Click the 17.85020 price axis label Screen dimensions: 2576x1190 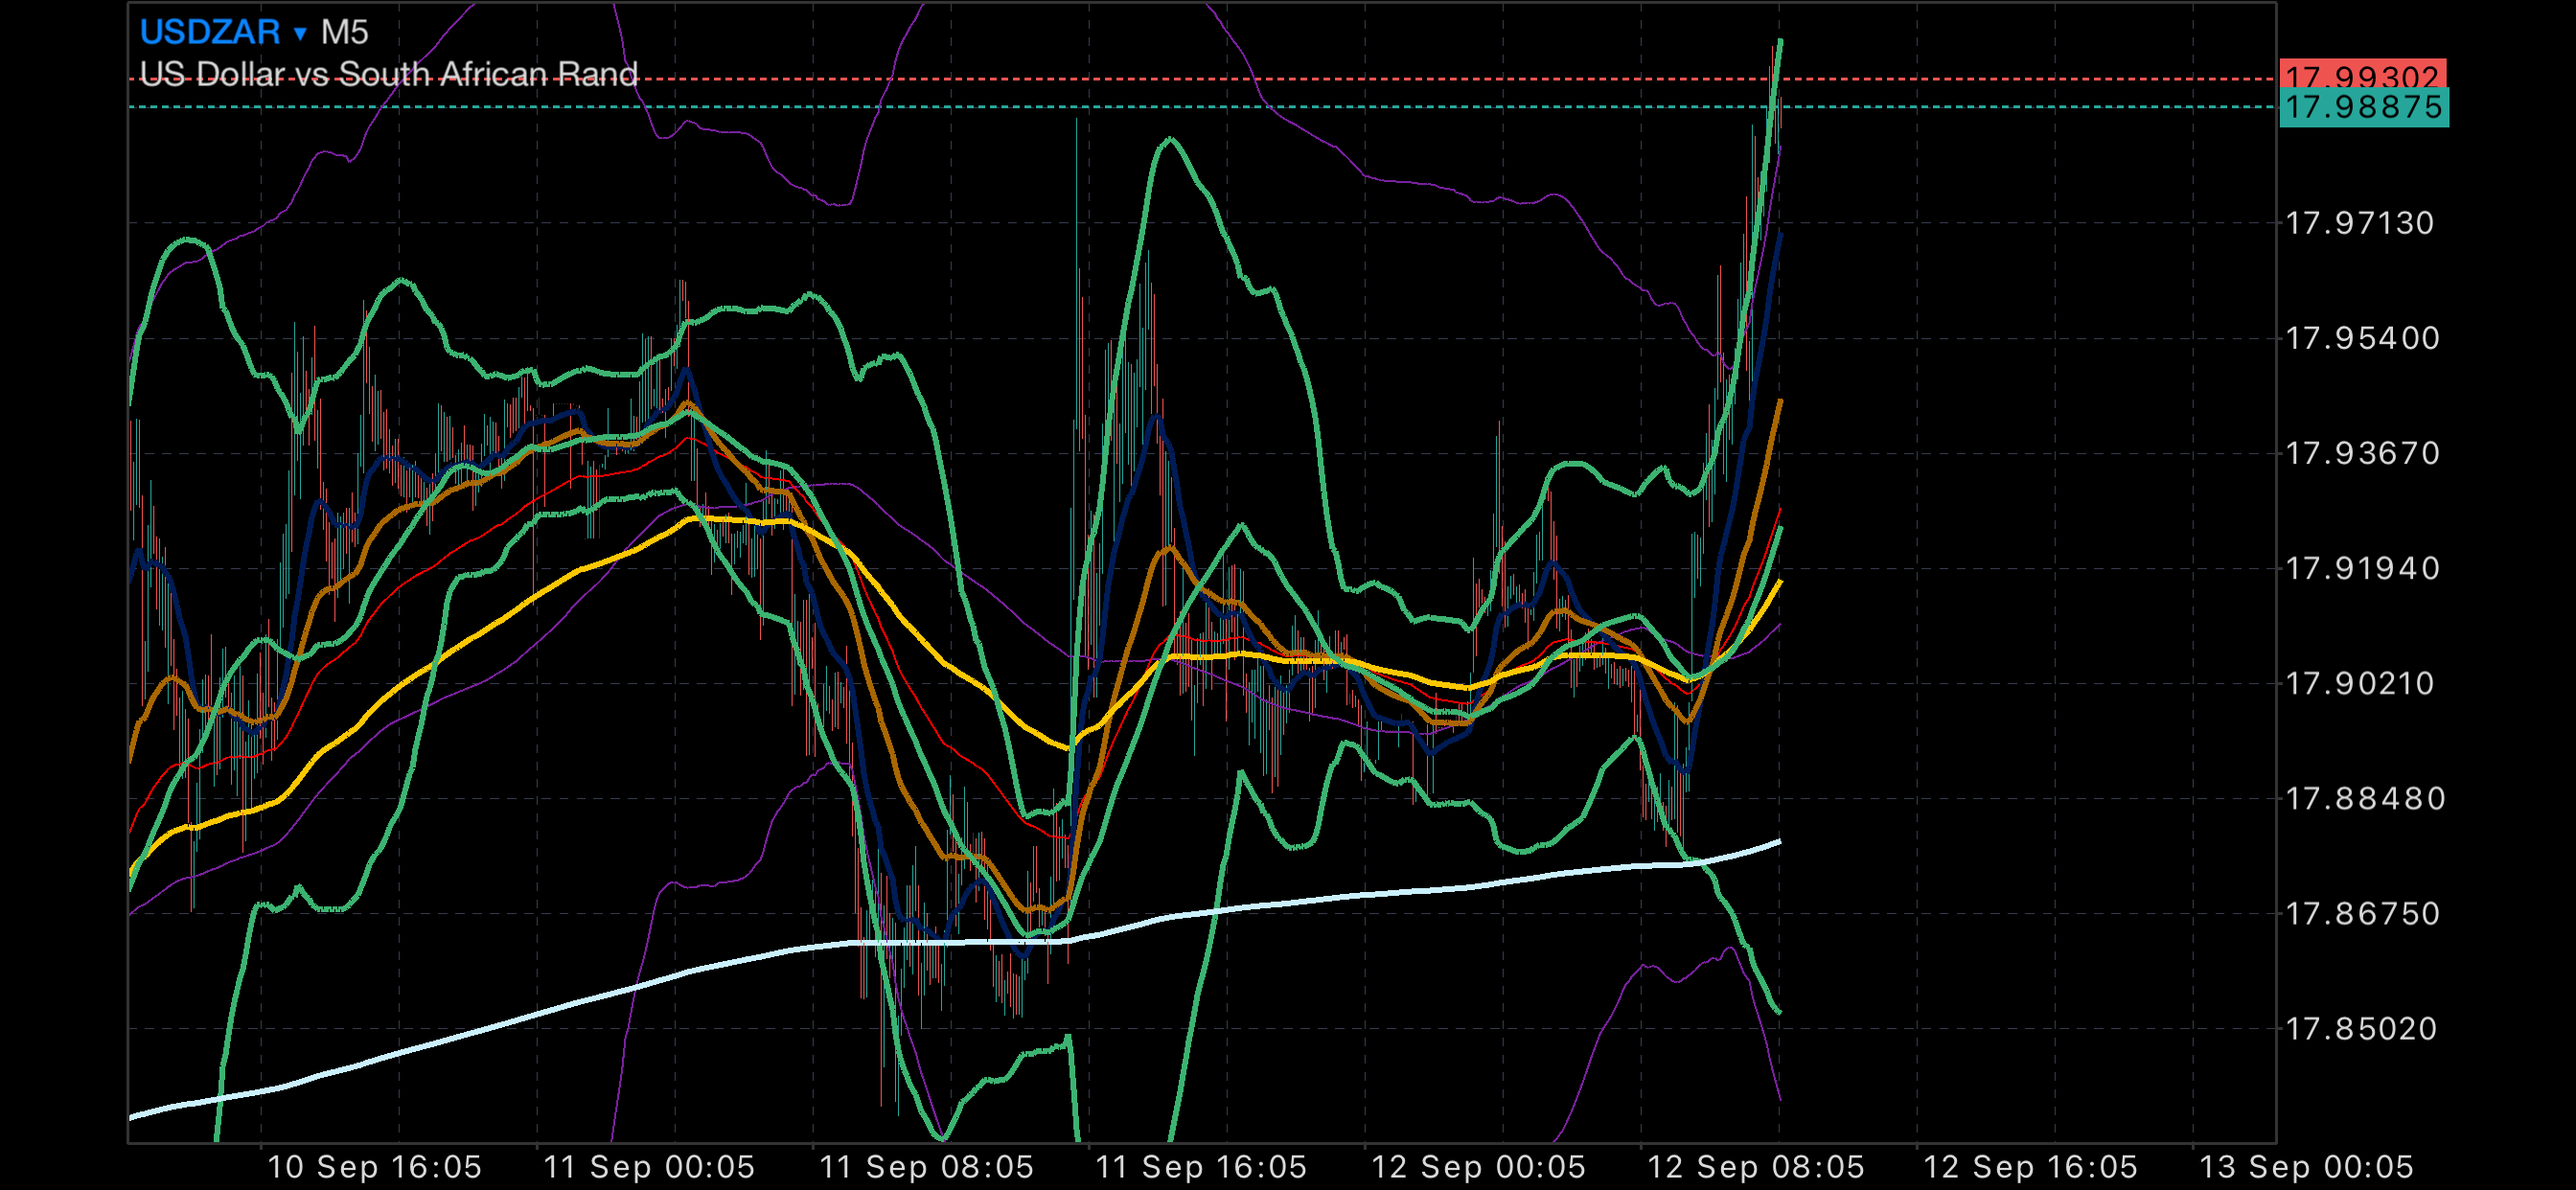(x=2360, y=1028)
